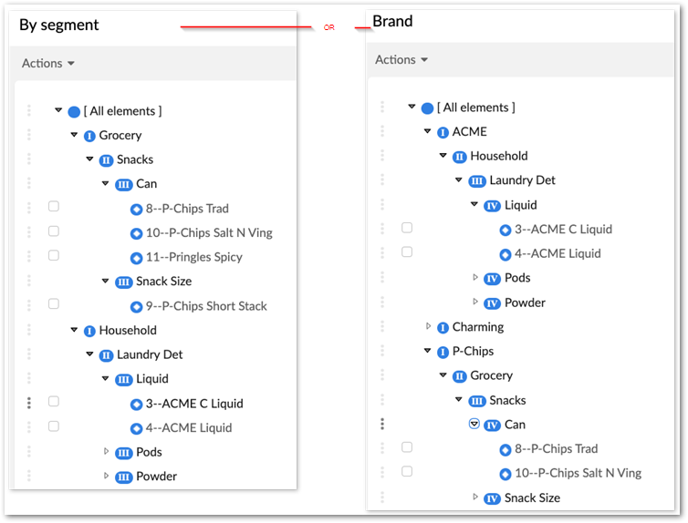Image resolution: width=688 pixels, height=523 pixels.
Task: Tick the 9--P-Chips Short Stack checkbox
Action: click(54, 304)
